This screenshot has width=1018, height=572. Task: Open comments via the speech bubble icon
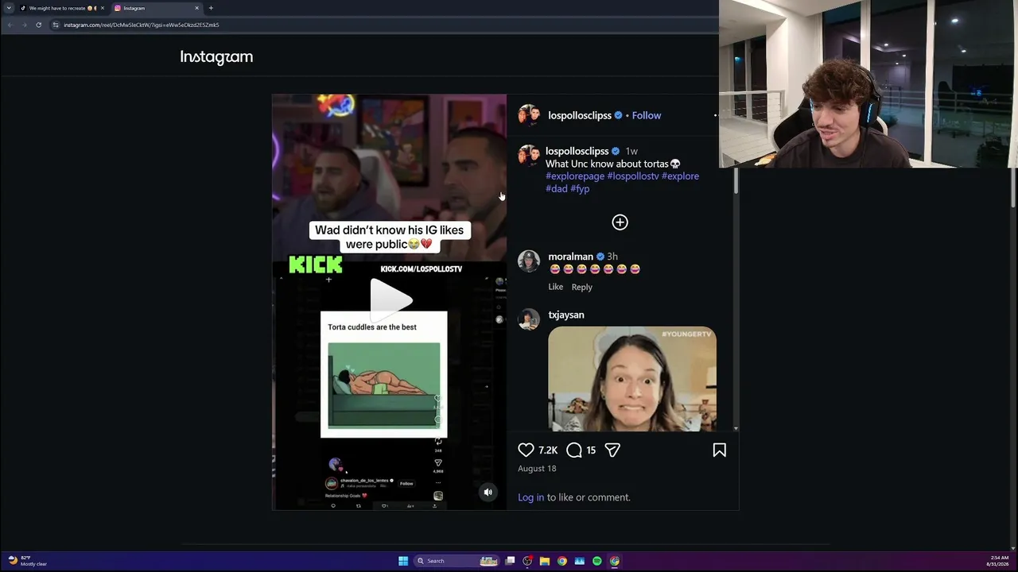click(x=574, y=450)
